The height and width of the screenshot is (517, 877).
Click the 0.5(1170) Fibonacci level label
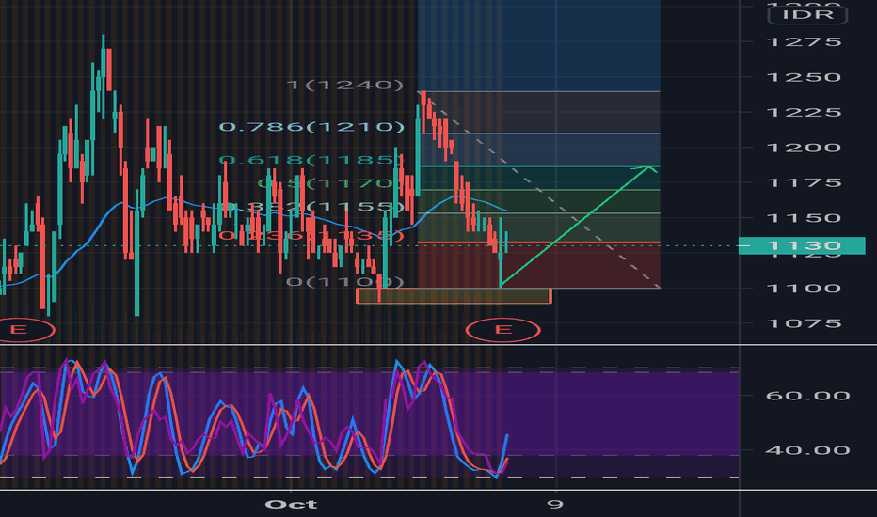pos(328,183)
